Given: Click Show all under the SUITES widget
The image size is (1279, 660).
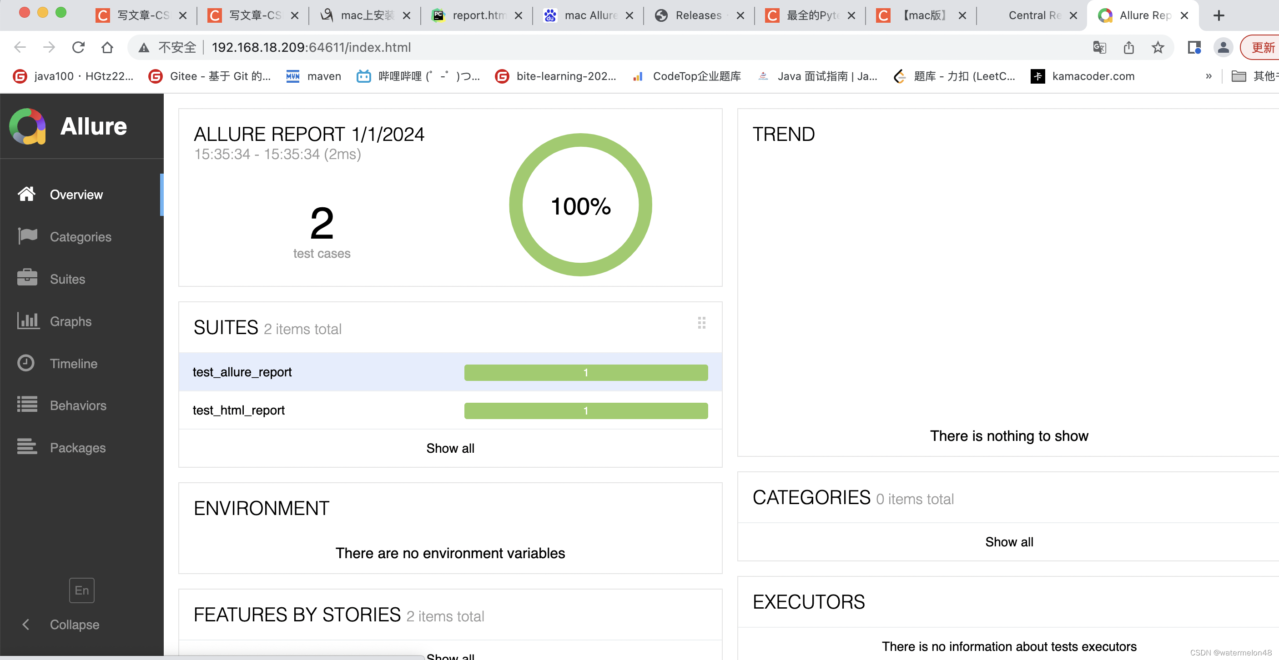Looking at the screenshot, I should coord(450,448).
